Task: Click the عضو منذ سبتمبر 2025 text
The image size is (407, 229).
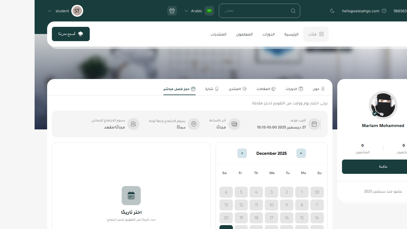Action: pos(383,191)
